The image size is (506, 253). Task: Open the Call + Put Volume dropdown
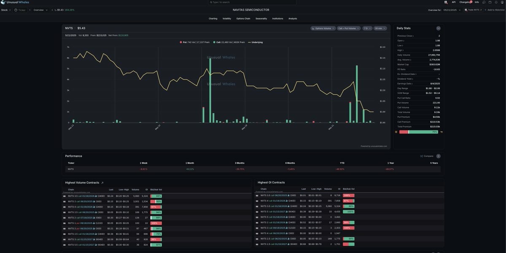pyautogui.click(x=349, y=28)
